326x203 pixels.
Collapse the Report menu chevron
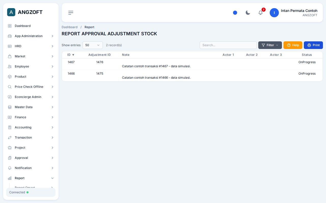(x=52, y=178)
